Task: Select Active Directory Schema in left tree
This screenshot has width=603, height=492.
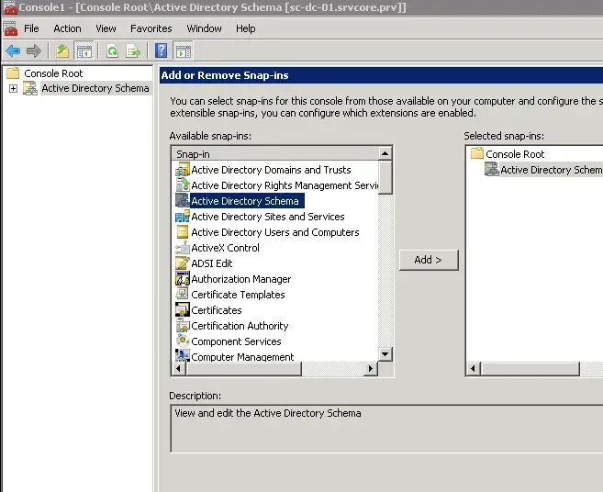Action: click(x=95, y=88)
